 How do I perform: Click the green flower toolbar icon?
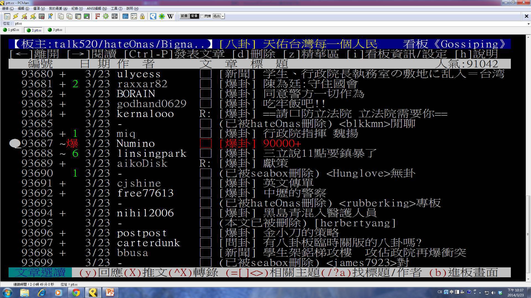(162, 16)
